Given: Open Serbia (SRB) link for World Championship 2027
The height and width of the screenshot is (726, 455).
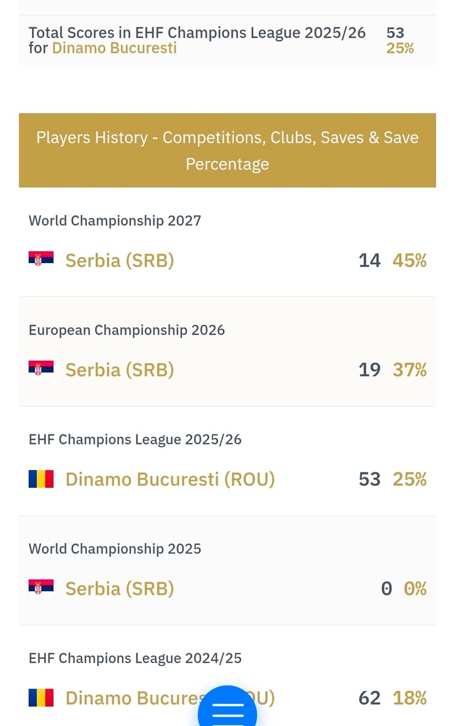Looking at the screenshot, I should [x=120, y=260].
